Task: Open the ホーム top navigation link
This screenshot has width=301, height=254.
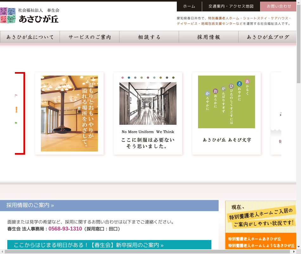Action: pyautogui.click(x=189, y=6)
